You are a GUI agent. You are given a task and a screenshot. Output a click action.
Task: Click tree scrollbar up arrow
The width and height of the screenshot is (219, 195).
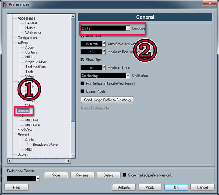click(x=73, y=17)
